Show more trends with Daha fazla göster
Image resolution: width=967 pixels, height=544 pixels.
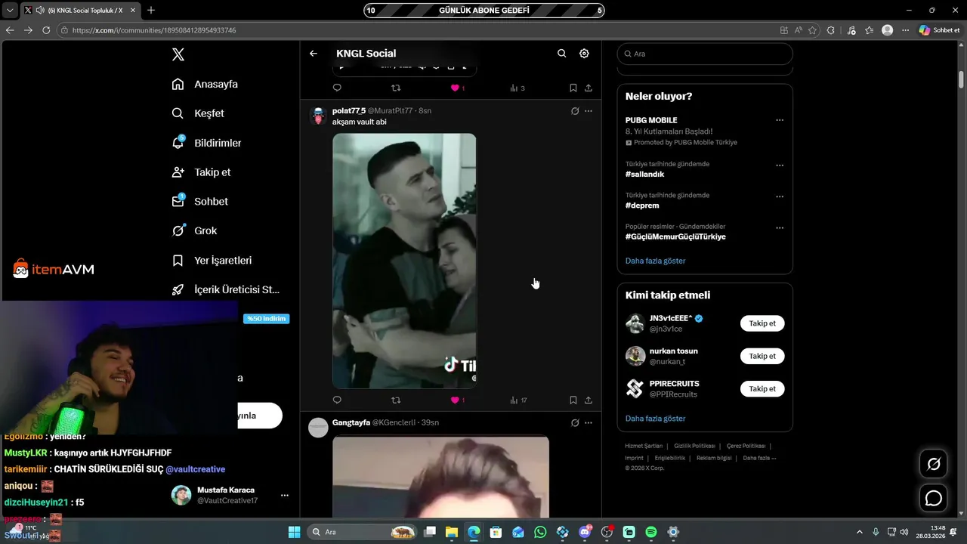[x=655, y=261]
